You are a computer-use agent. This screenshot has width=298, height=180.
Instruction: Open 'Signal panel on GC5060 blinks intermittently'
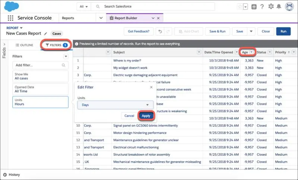coord(146,125)
